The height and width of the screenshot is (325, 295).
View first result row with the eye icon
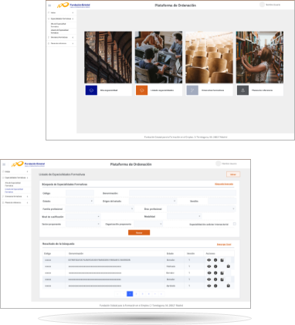(209, 260)
